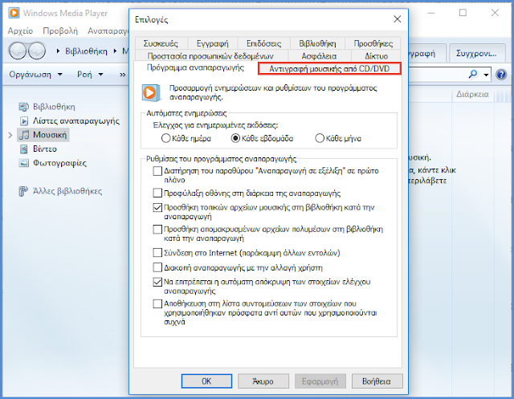The image size is (514, 399).
Task: Switch to the Εγγραφή tab in Επιλογές
Action: 212,43
